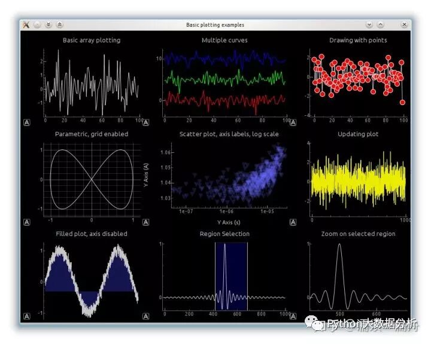Click the red curve in Multiple curves

pos(225,101)
